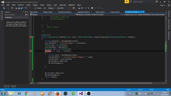Toggle auto-hide pin on Toolbox panel

tap(25, 12)
